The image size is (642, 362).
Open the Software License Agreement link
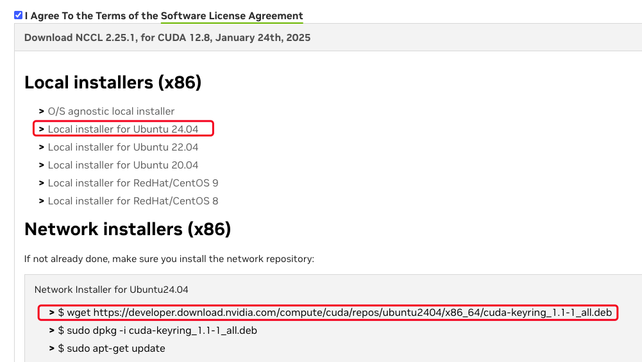pyautogui.click(x=232, y=16)
